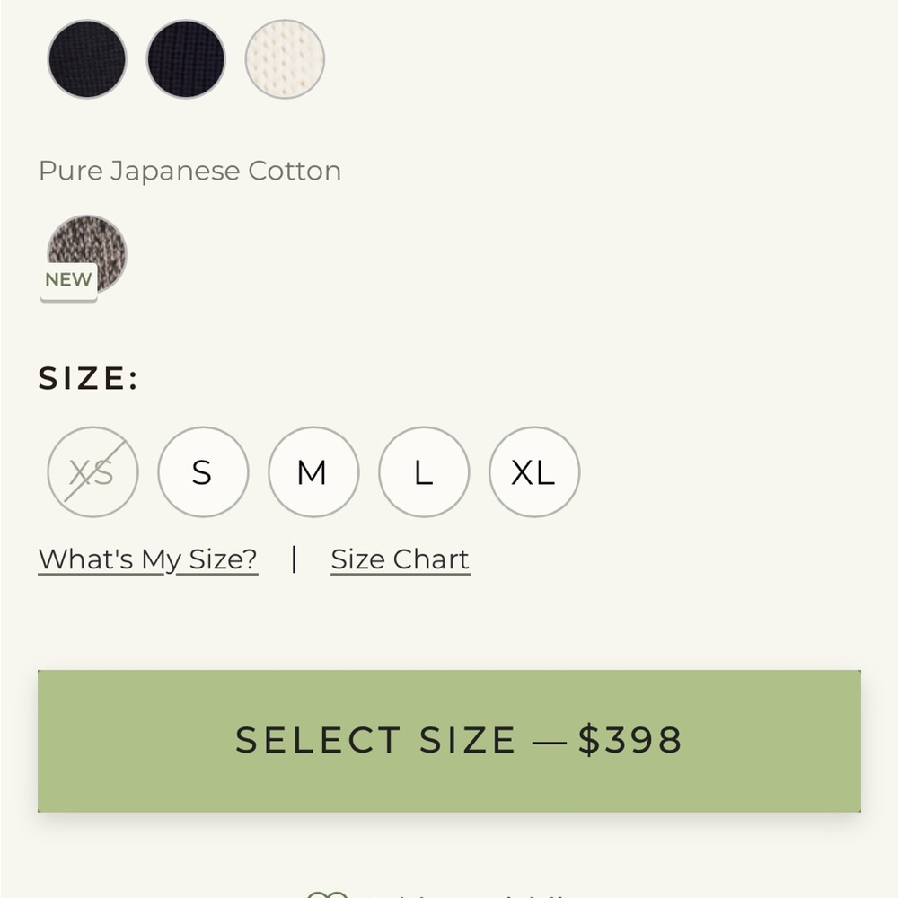
Task: Choose the dark navy fabric swatch
Action: (186, 59)
